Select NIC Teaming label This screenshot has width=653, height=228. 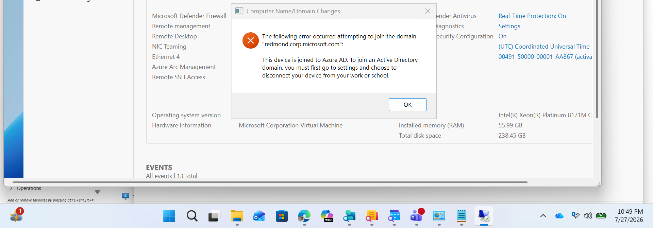169,47
